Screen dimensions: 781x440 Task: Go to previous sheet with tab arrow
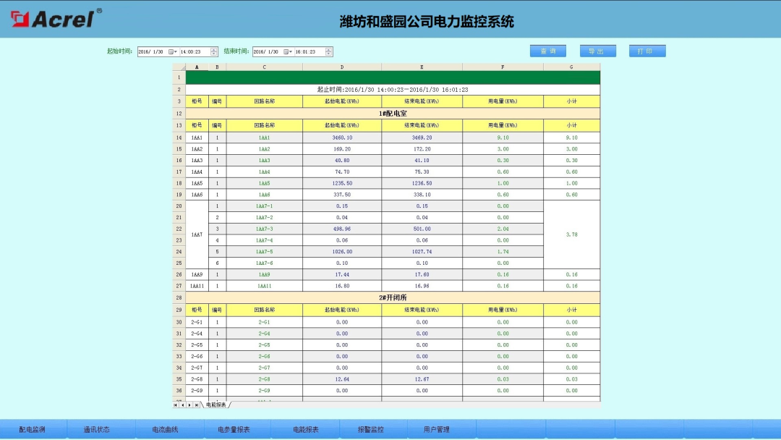click(x=182, y=405)
